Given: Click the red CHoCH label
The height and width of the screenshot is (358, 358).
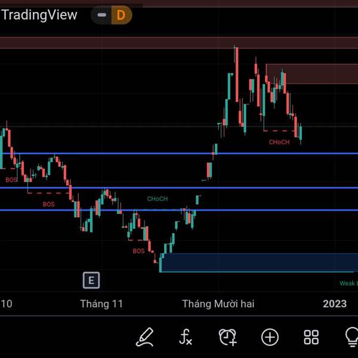Looking at the screenshot, I should coord(279,142).
